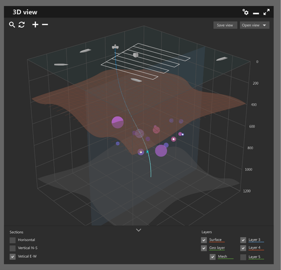
Task: Uncheck the Layer 4 checkbox
Action: tap(243, 248)
